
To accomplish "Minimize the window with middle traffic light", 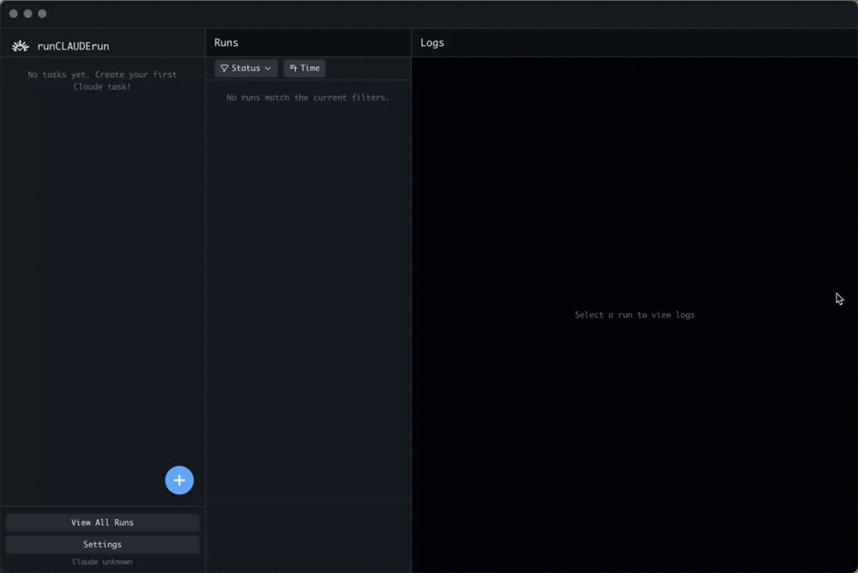I will point(28,13).
